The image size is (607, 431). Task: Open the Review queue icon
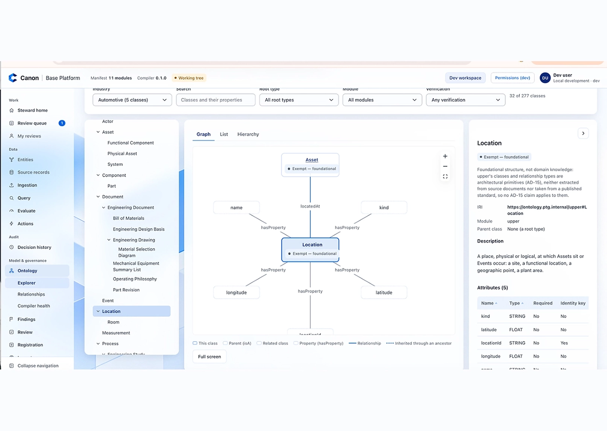point(12,123)
